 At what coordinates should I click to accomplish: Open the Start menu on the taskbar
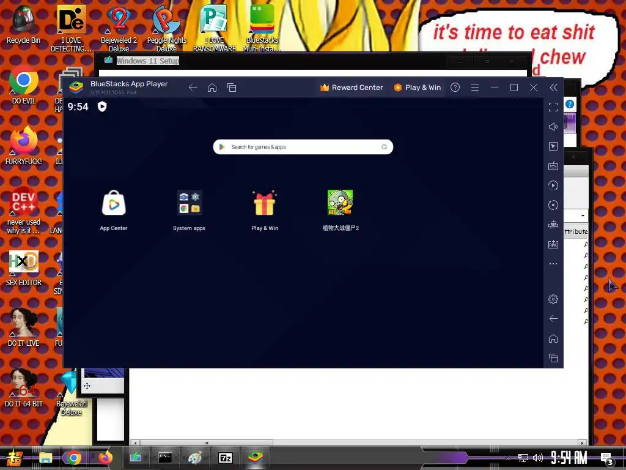pyautogui.click(x=15, y=458)
